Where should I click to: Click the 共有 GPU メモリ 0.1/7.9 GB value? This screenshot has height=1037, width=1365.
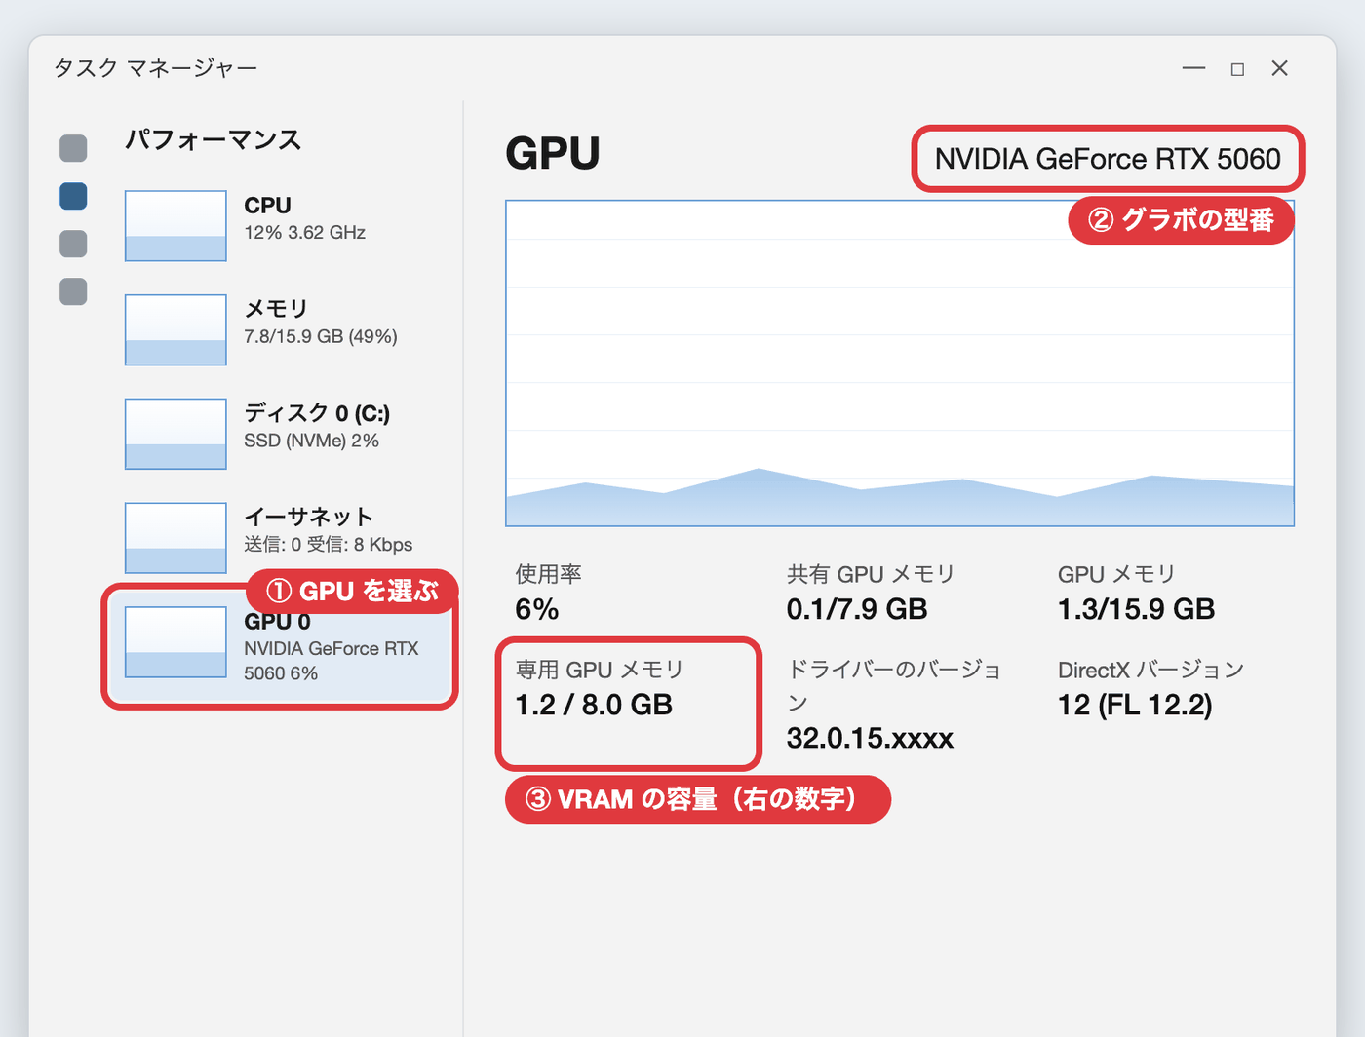(x=857, y=610)
